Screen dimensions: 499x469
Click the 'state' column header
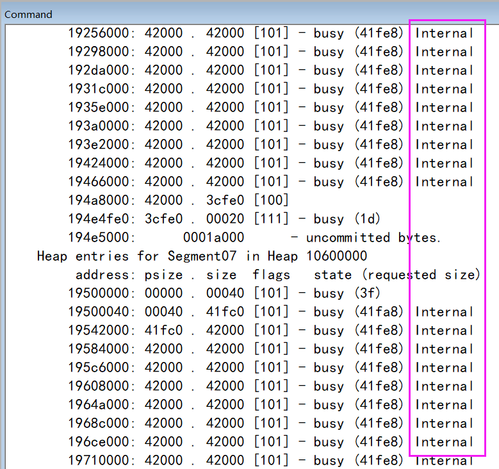(x=333, y=275)
